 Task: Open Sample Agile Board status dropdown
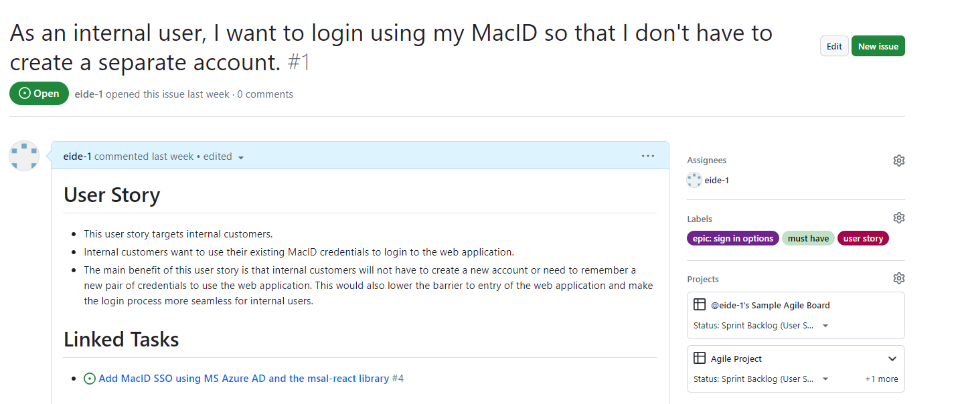pos(762,326)
